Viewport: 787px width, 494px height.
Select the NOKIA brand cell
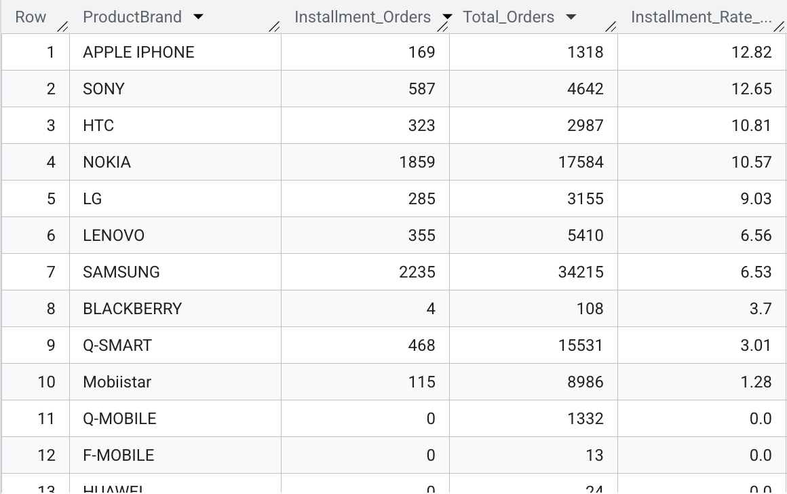(x=175, y=162)
